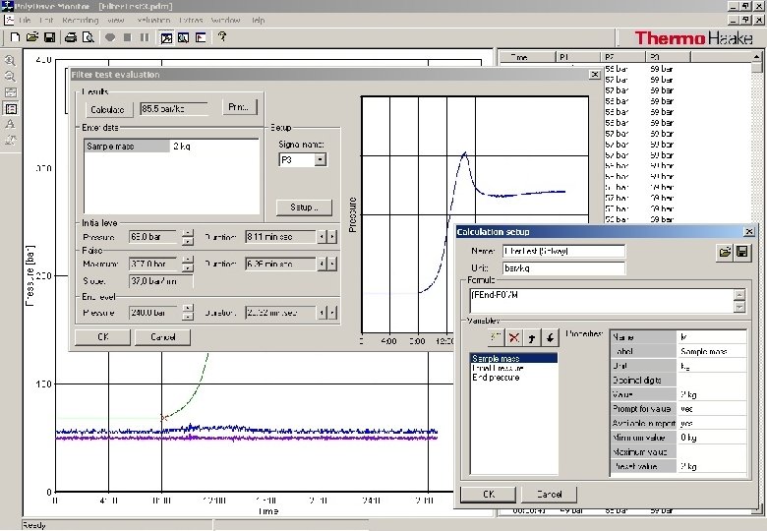The image size is (767, 531).
Task: Delete variable with the red X icon
Action: (514, 337)
